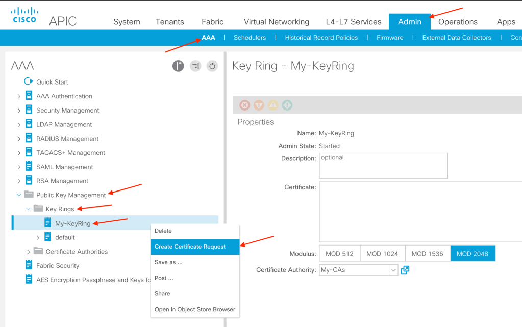Click the critical faults indicator icon
Image resolution: width=522 pixels, height=327 pixels.
[x=245, y=105]
